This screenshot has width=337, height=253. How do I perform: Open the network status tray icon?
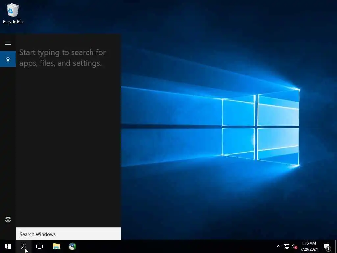pos(287,246)
